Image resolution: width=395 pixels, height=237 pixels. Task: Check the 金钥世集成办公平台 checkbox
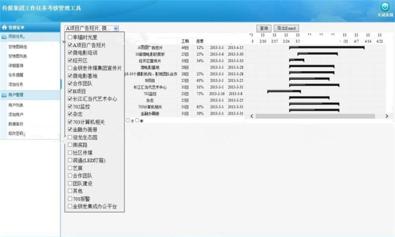(70, 206)
